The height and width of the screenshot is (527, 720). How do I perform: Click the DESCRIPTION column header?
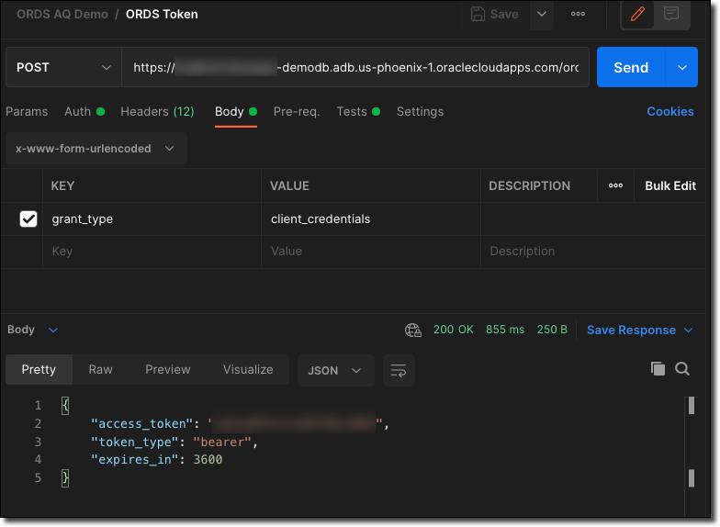(529, 185)
